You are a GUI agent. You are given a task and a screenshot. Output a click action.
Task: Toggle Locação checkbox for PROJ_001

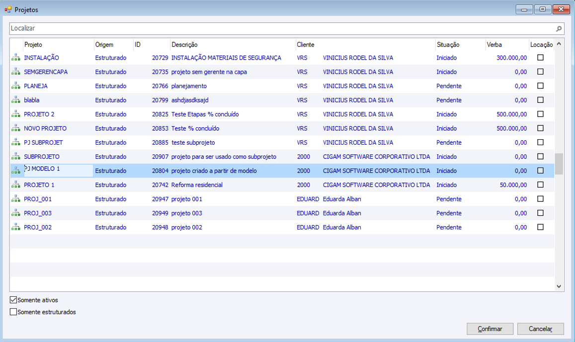(x=540, y=199)
